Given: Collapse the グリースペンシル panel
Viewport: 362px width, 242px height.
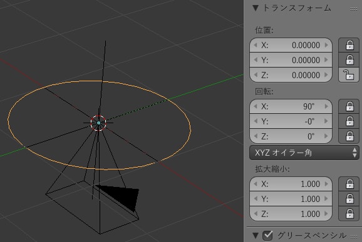Looking at the screenshot, I should 256,236.
